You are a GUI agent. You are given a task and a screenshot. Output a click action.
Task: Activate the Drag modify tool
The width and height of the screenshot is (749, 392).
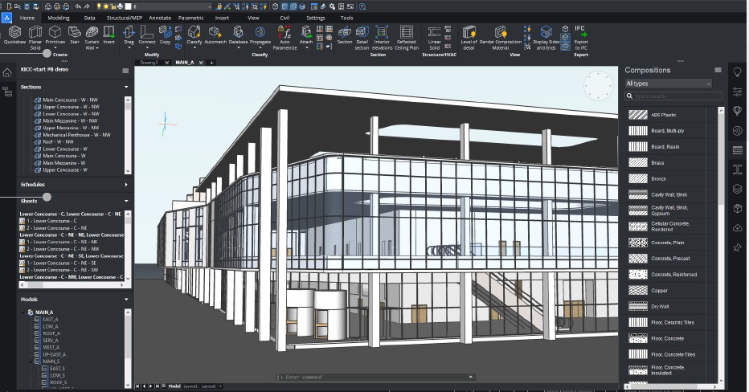click(129, 35)
